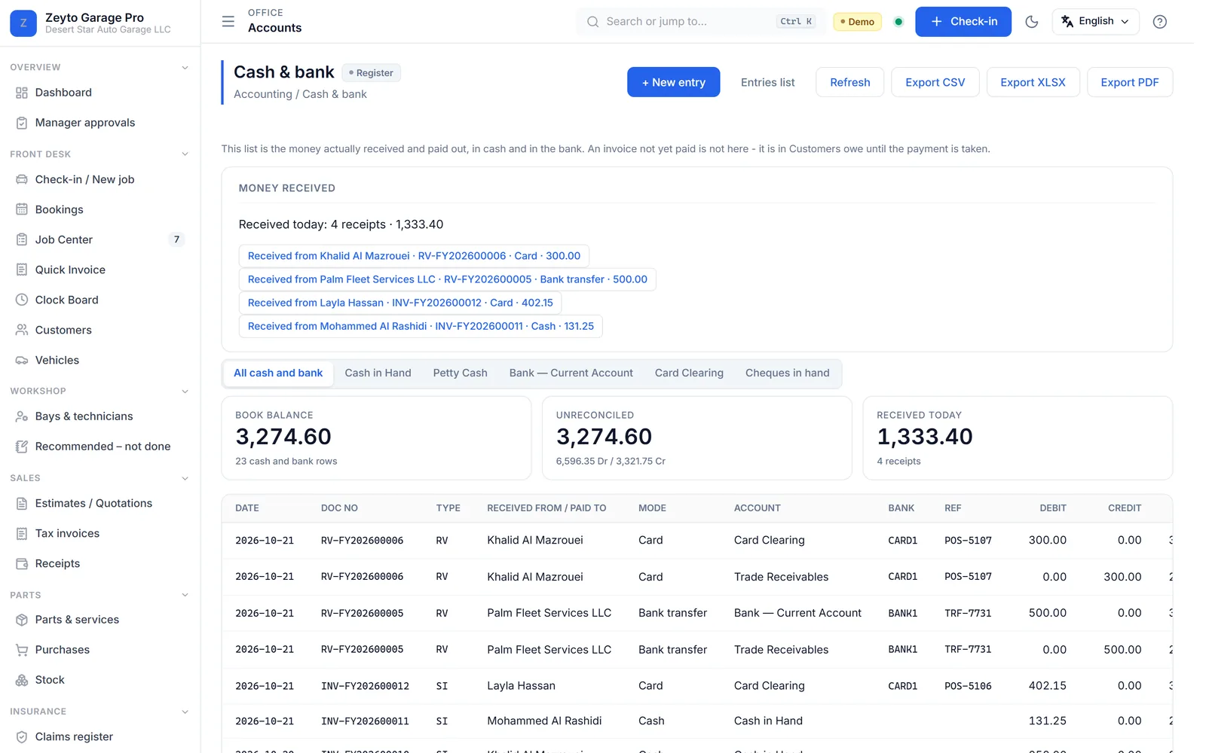Collapse the INSURANCE sidebar section
Screen dimensions: 1206x753
185,712
